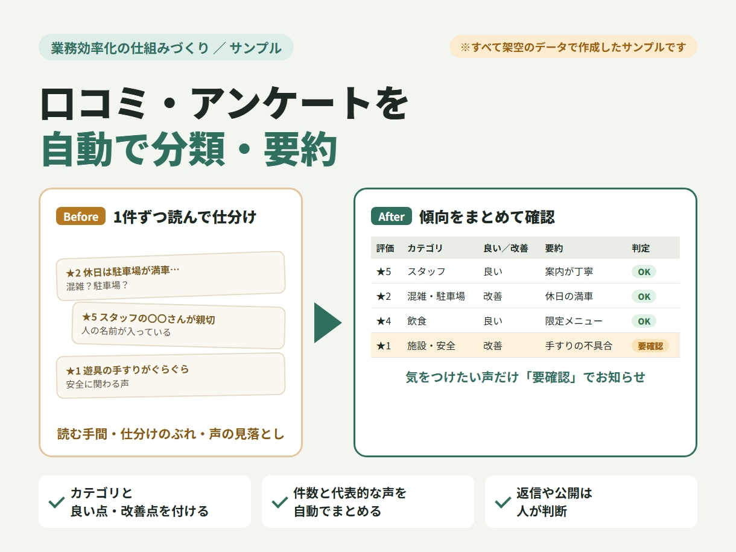Click the 傾向をまとめて確認 heading
Viewport: 736px width, 552px height.
tap(487, 217)
